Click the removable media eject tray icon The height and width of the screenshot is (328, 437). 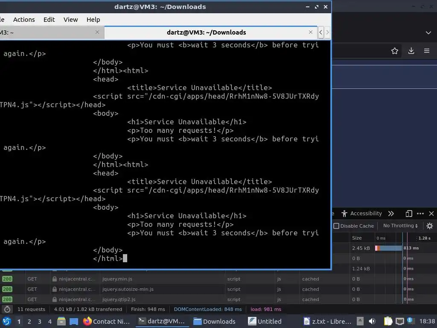(x=360, y=321)
